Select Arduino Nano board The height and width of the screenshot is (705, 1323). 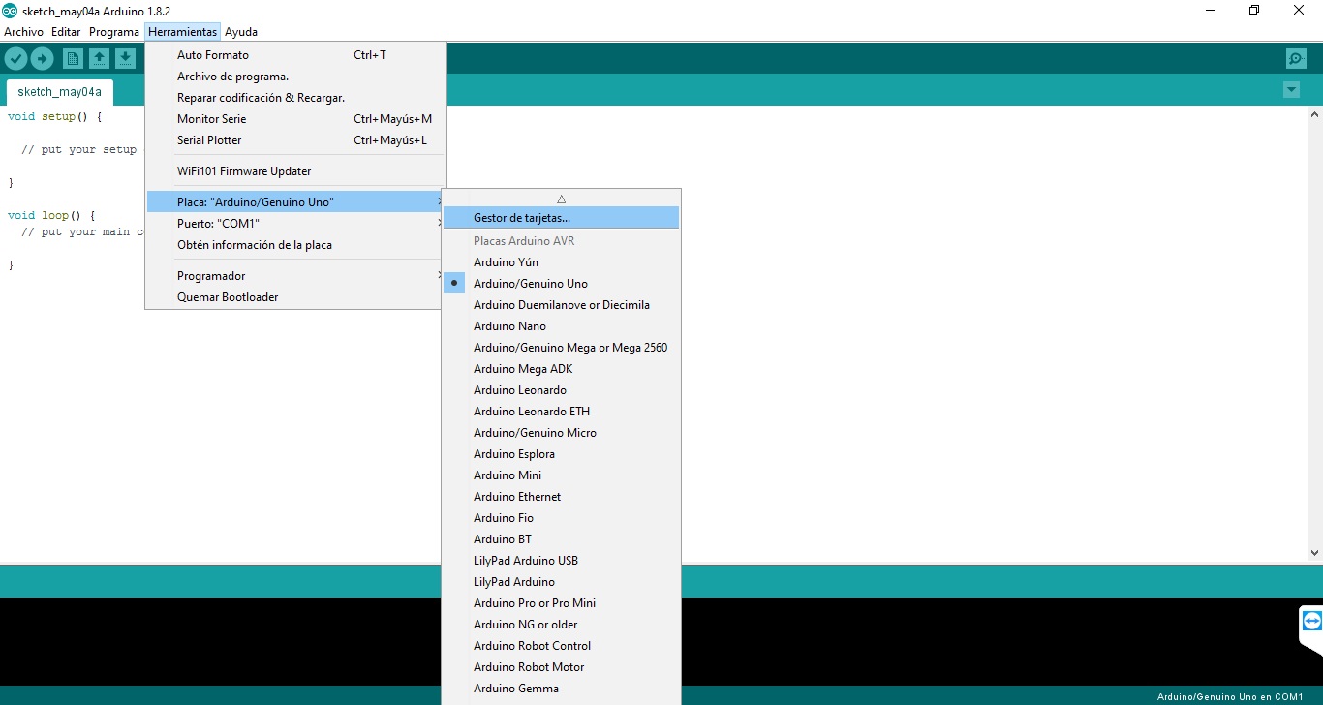tap(562, 326)
